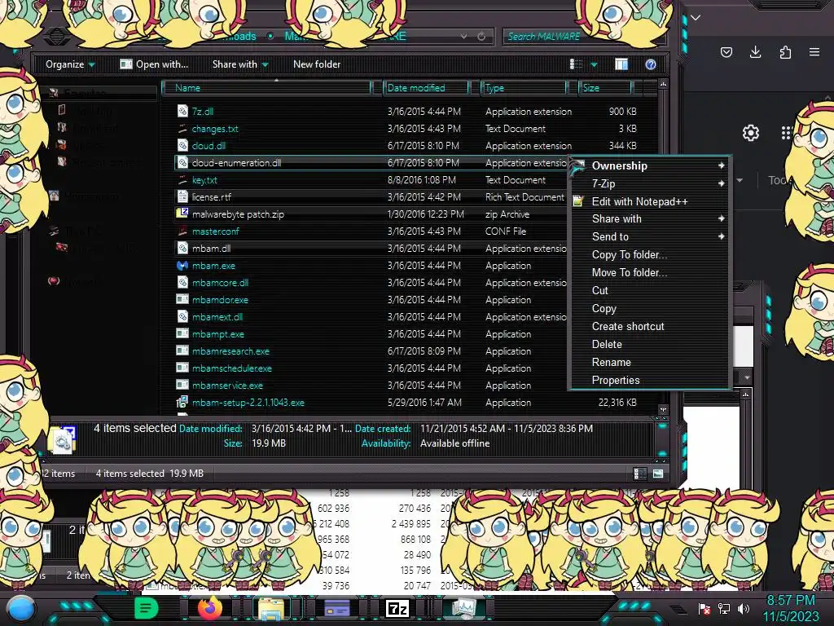834x626 pixels.
Task: Sort by the Size column header
Action: [x=606, y=88]
